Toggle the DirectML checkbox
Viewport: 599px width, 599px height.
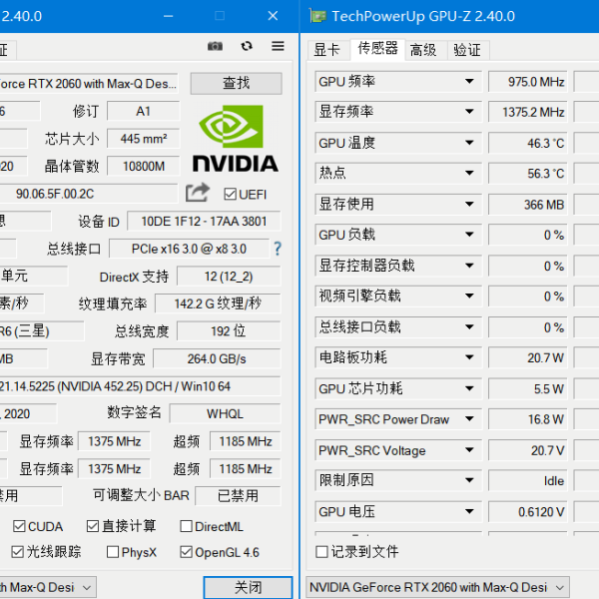click(186, 526)
